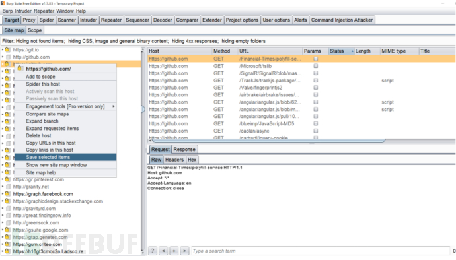
Task: Click the help question mark button
Action: pyautogui.click(x=153, y=251)
